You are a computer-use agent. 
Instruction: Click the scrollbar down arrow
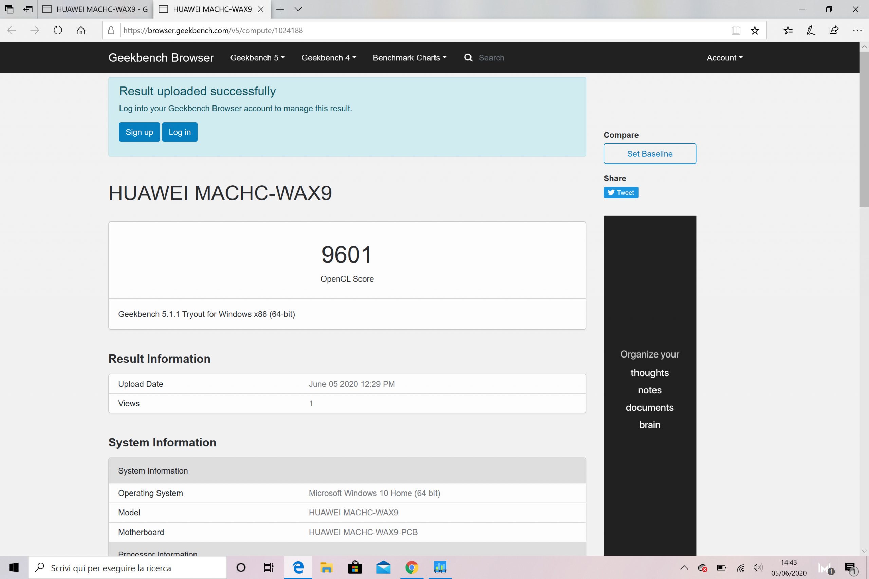[x=864, y=551]
